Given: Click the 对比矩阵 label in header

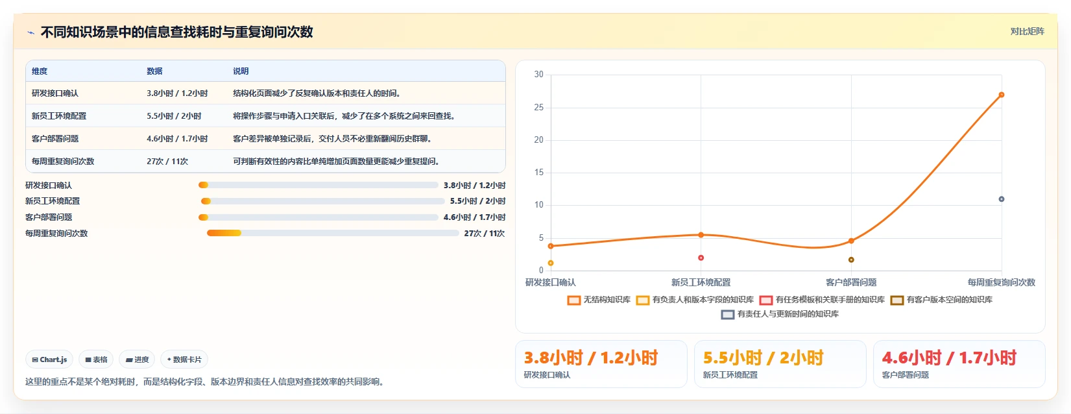Looking at the screenshot, I should [1027, 32].
